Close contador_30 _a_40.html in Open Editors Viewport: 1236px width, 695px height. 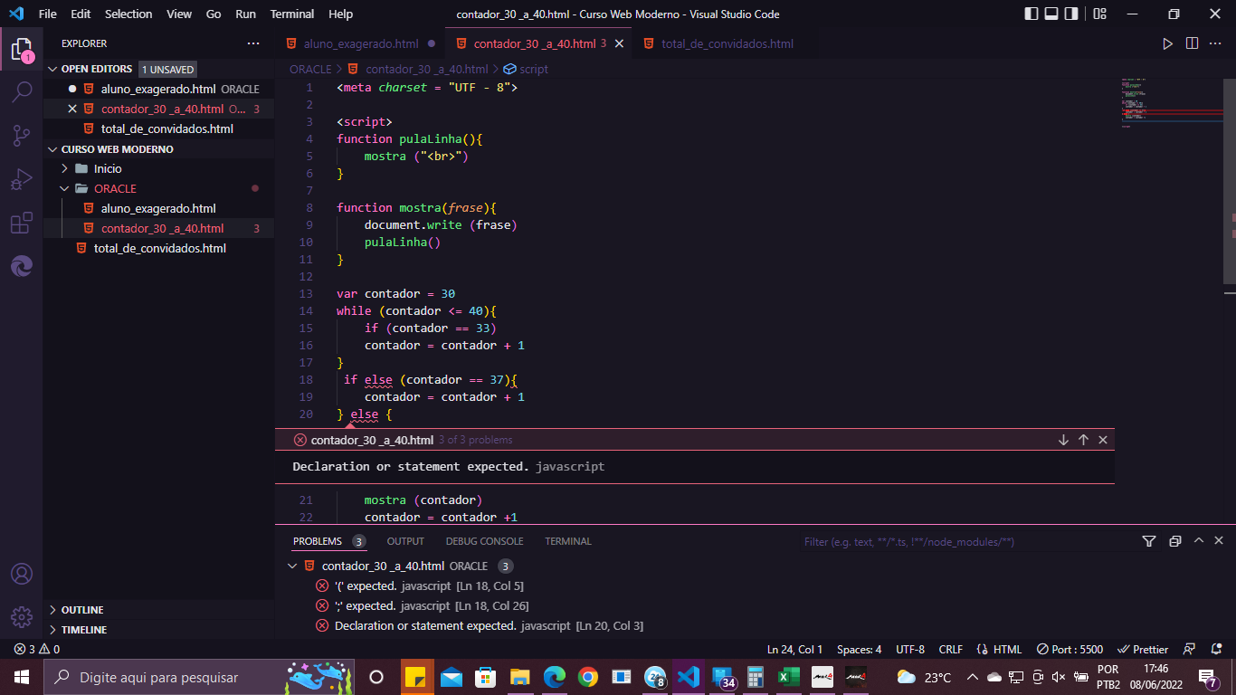point(72,109)
